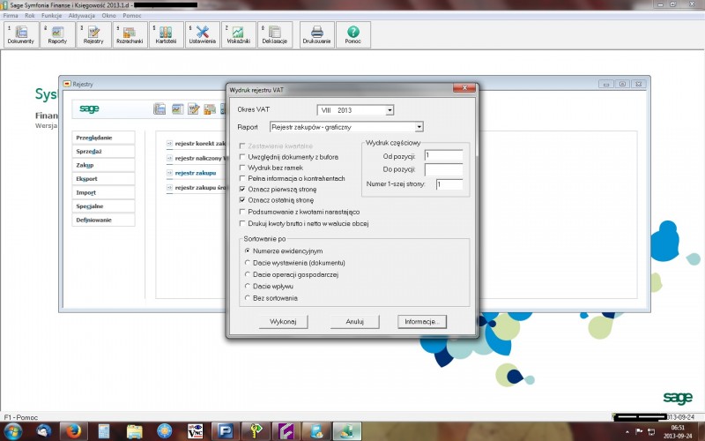Enable Drukuj kwoty brutto i netto w walucie obcej

tap(242, 224)
